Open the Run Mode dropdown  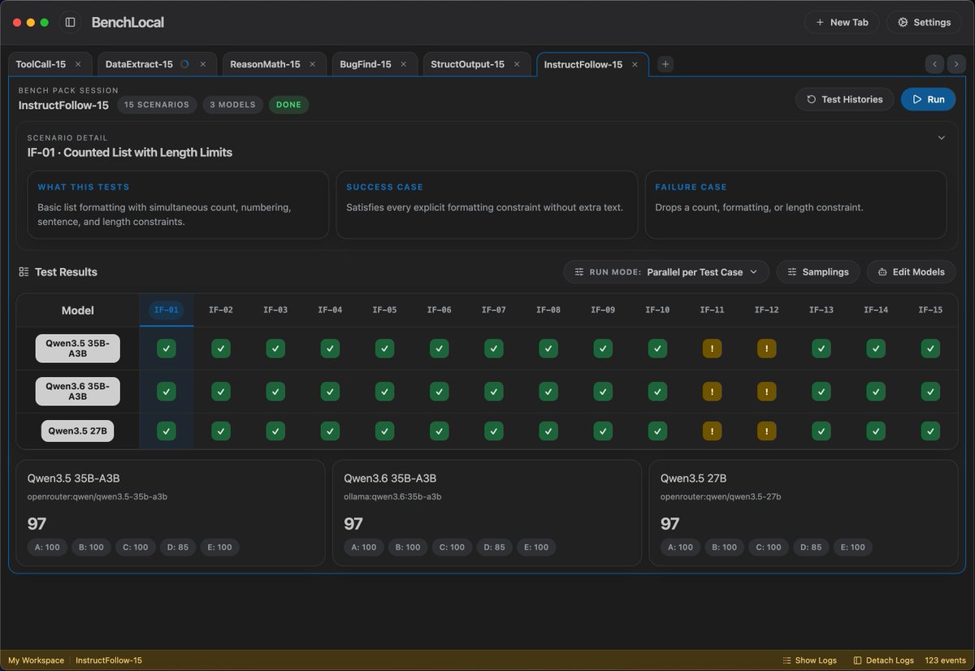[666, 272]
